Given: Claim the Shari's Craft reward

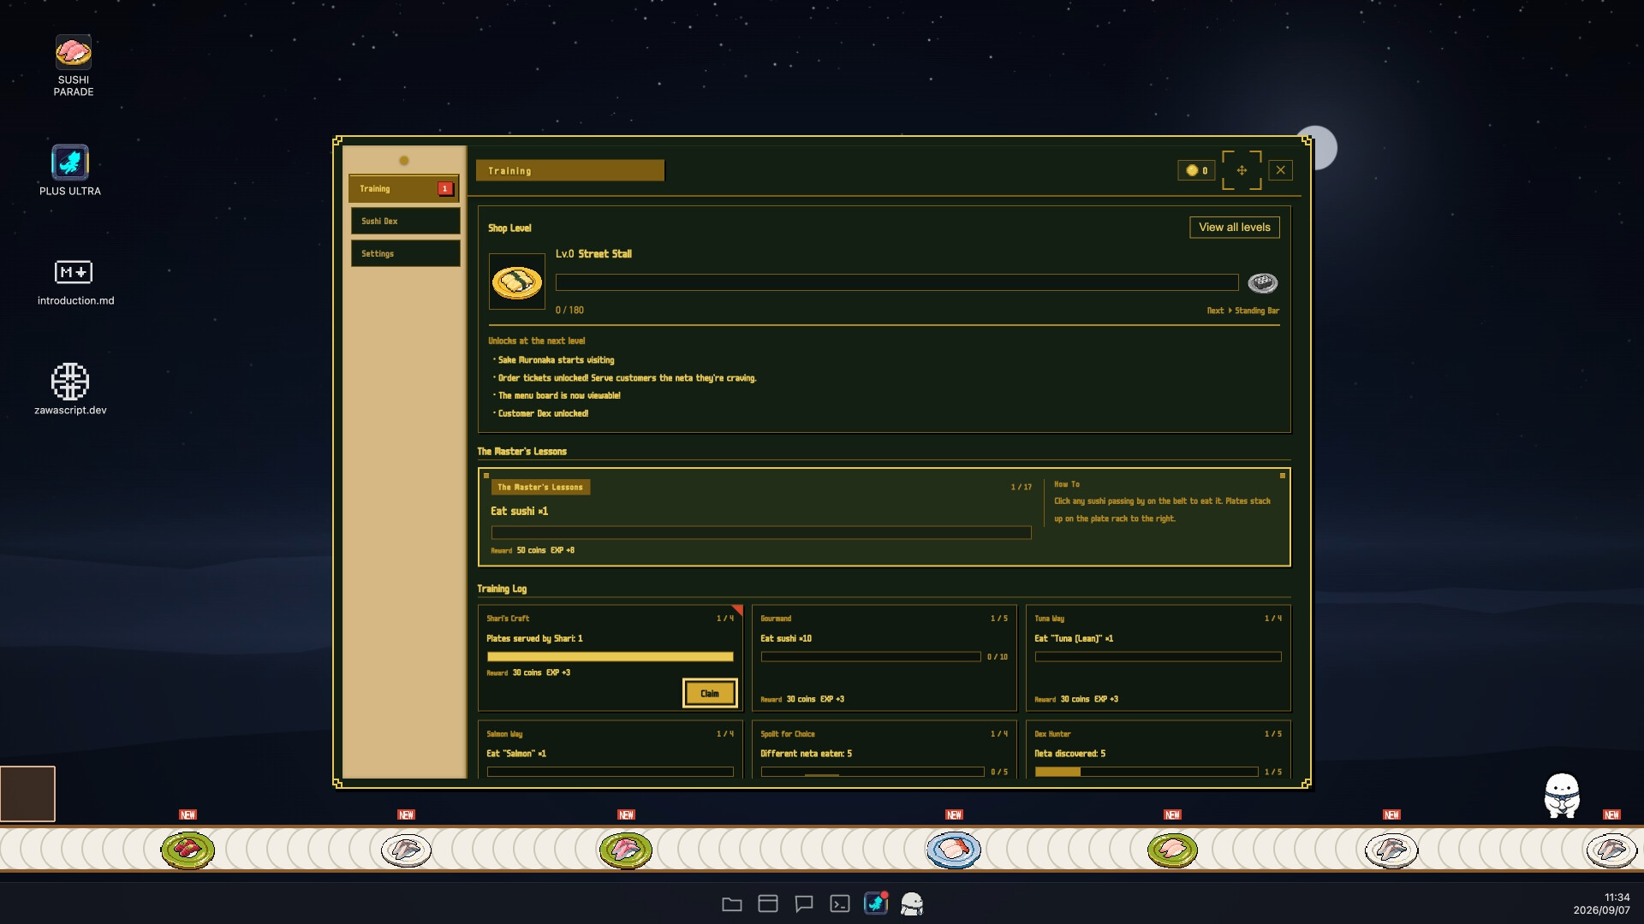Looking at the screenshot, I should (x=710, y=693).
